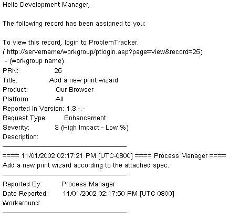Click the '(workgroup name)' text

point(37,61)
